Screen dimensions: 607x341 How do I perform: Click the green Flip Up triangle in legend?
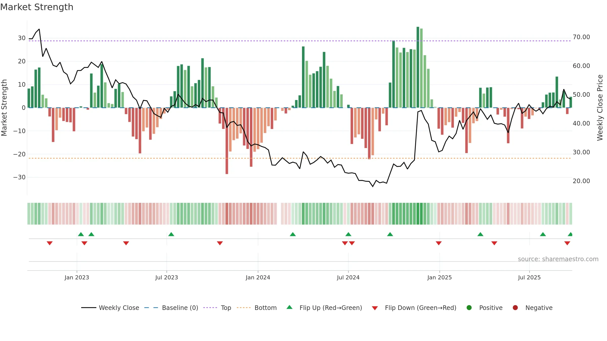click(x=290, y=307)
